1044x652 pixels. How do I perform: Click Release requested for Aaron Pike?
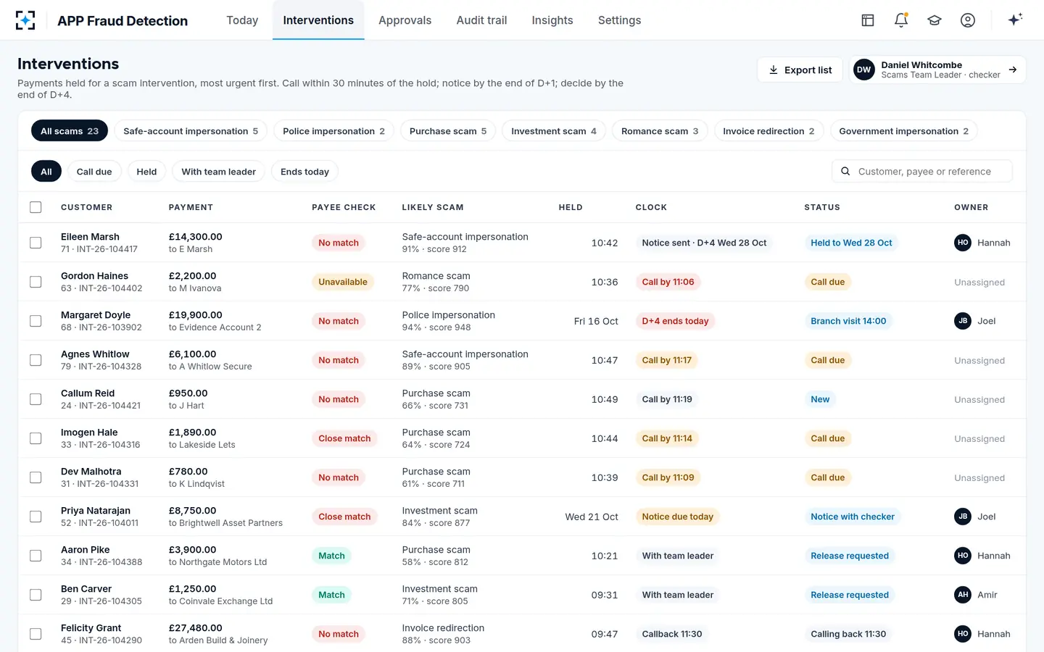tap(850, 556)
